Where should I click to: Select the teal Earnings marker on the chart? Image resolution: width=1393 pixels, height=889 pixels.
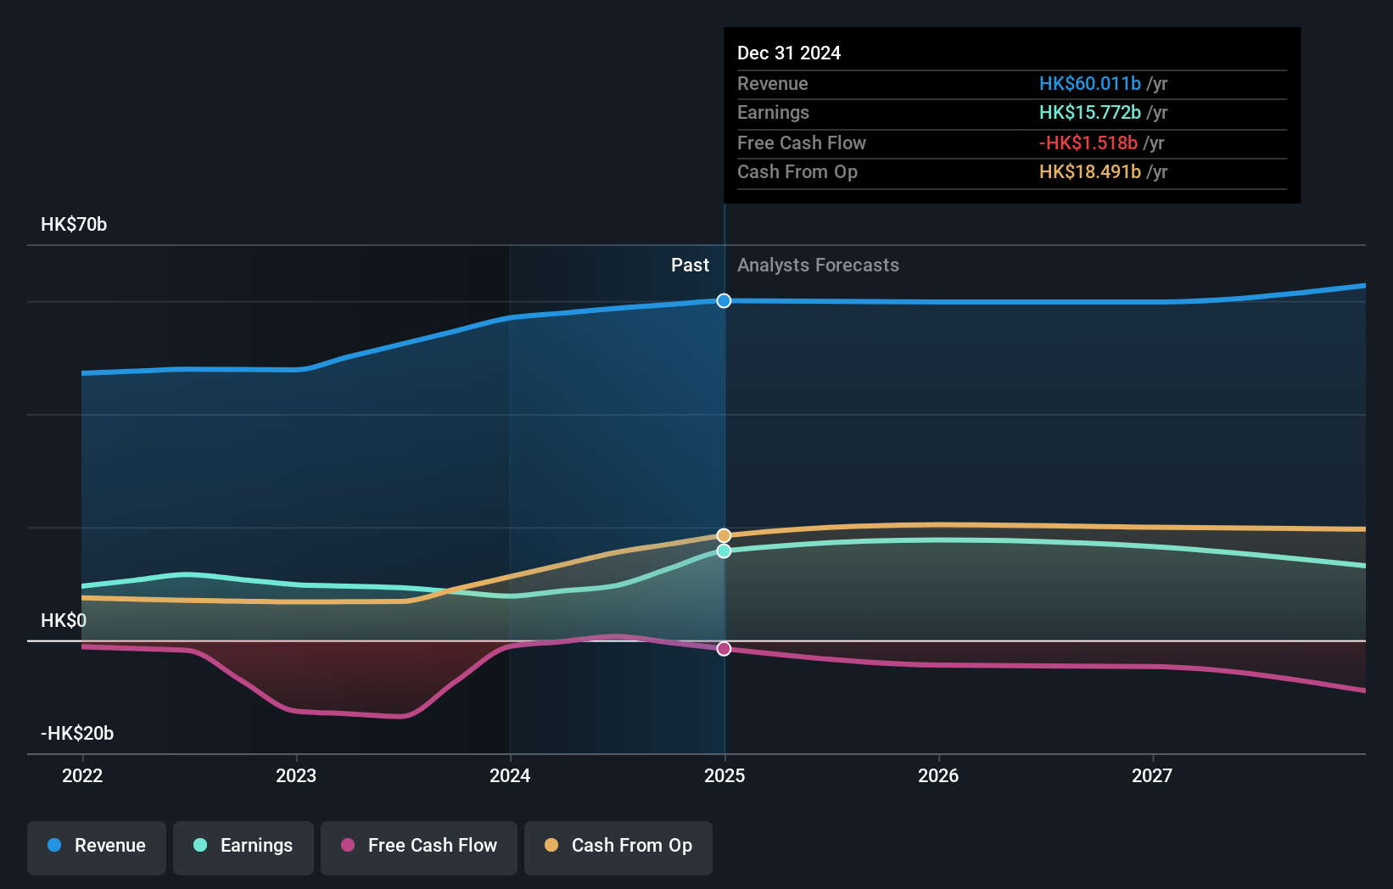tap(724, 552)
